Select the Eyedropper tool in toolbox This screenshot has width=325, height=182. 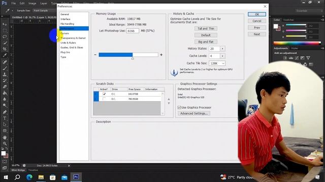coord(5,55)
